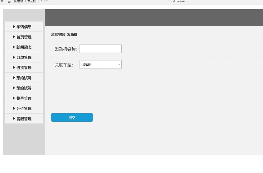
Task: Select the 客服管理 sidebar item
Action: (x=24, y=119)
